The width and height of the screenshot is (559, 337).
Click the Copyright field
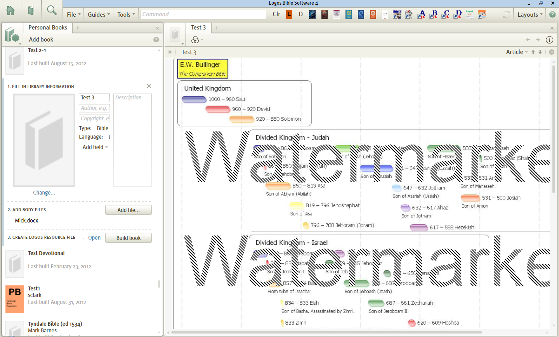pyautogui.click(x=94, y=118)
